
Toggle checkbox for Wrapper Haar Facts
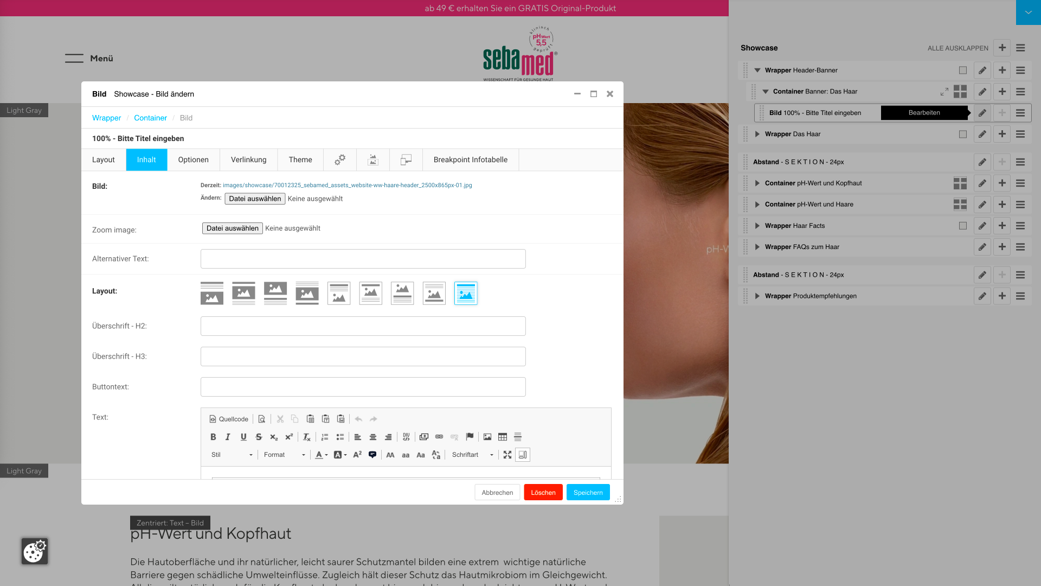coord(962,226)
